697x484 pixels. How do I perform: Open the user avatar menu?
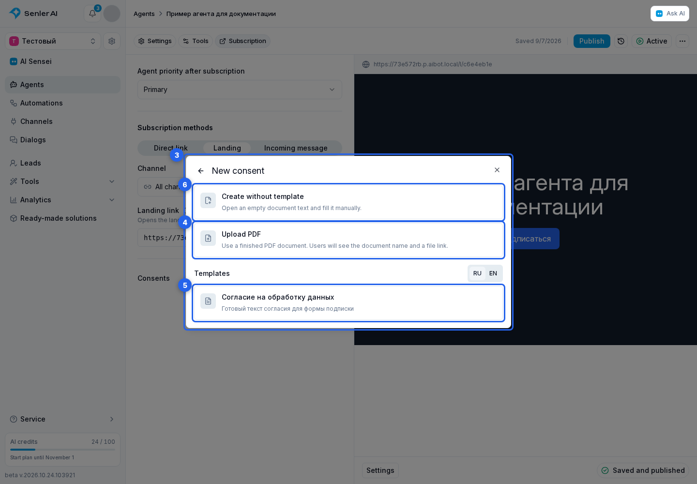(112, 14)
